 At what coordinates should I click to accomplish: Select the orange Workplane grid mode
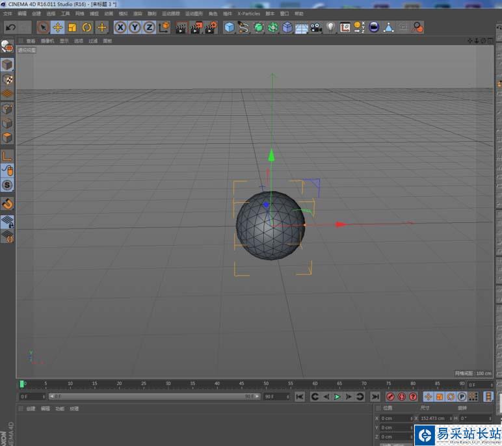tap(7, 94)
